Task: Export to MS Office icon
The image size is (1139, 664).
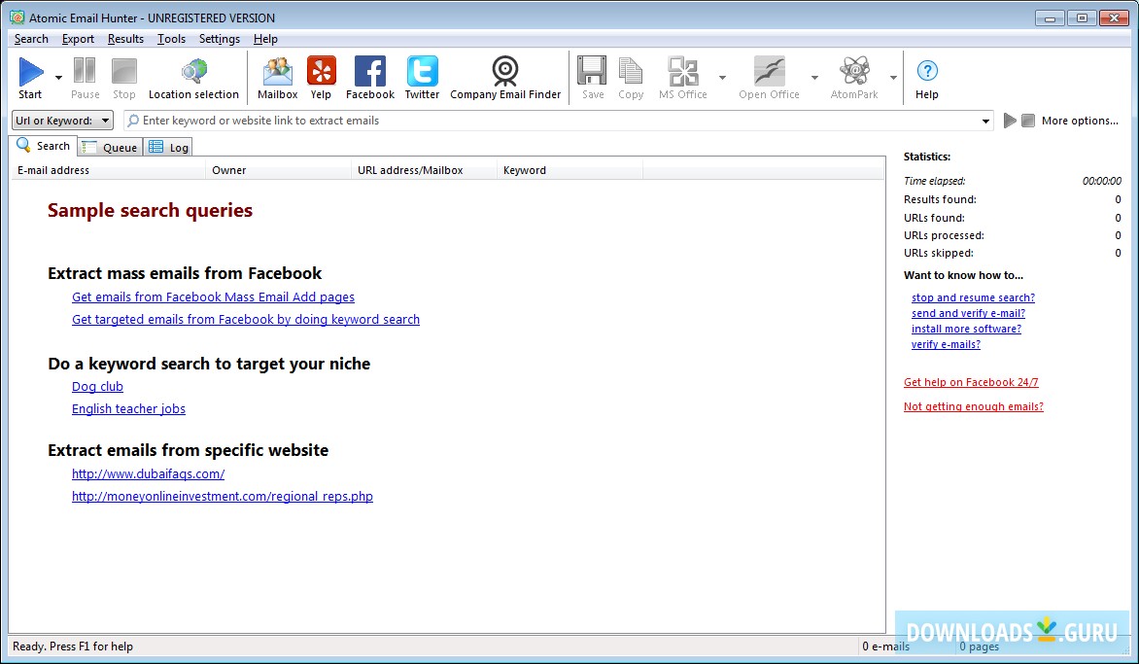Action: [683, 71]
